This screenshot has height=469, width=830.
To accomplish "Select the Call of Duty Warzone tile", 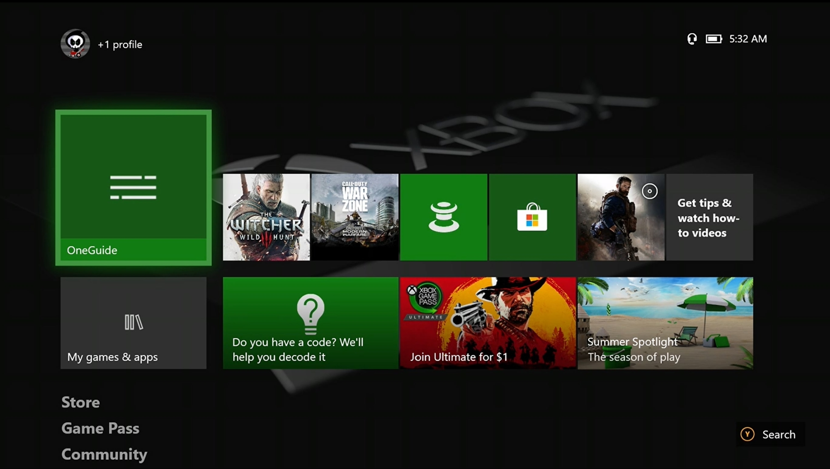I will (355, 217).
